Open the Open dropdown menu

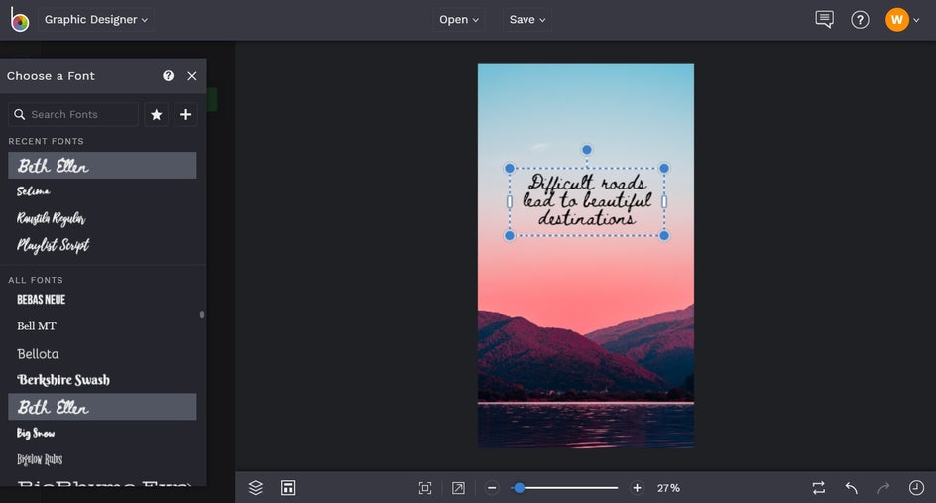coord(458,20)
